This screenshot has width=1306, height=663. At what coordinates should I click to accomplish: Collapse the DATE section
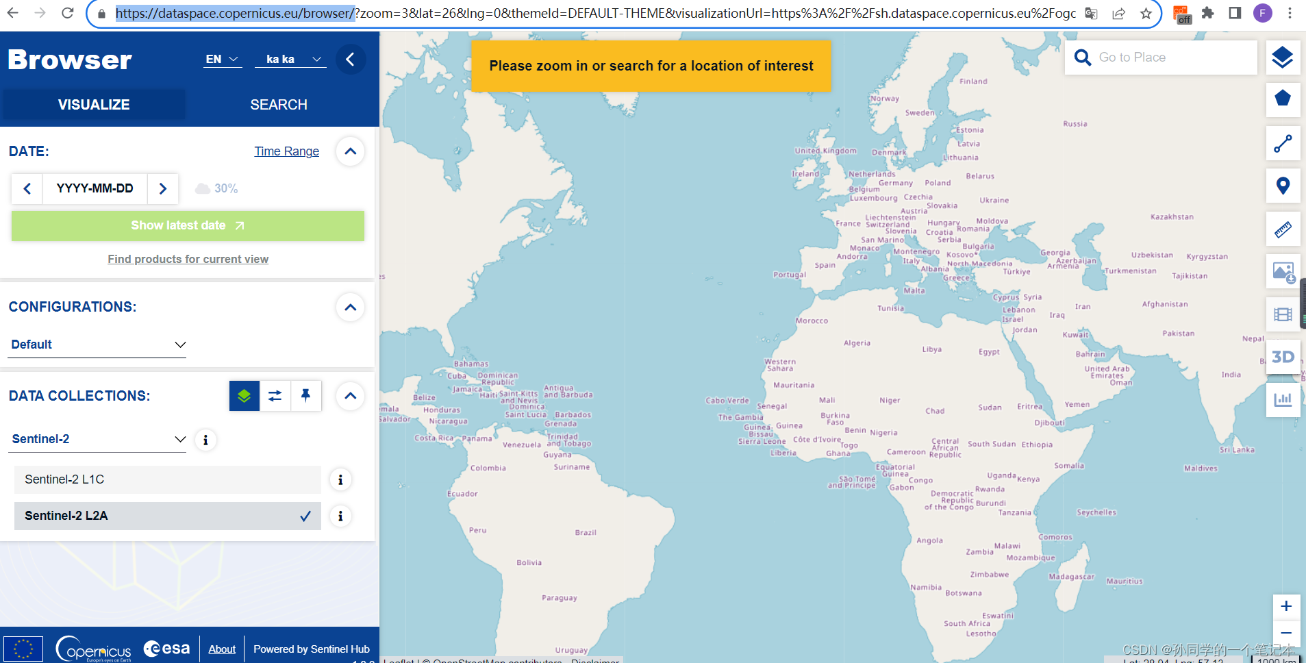(350, 151)
